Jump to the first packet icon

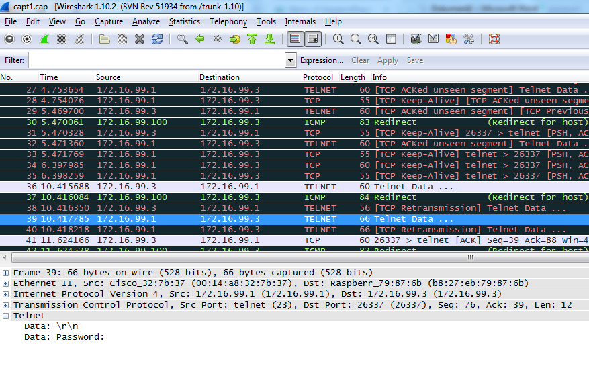253,39
